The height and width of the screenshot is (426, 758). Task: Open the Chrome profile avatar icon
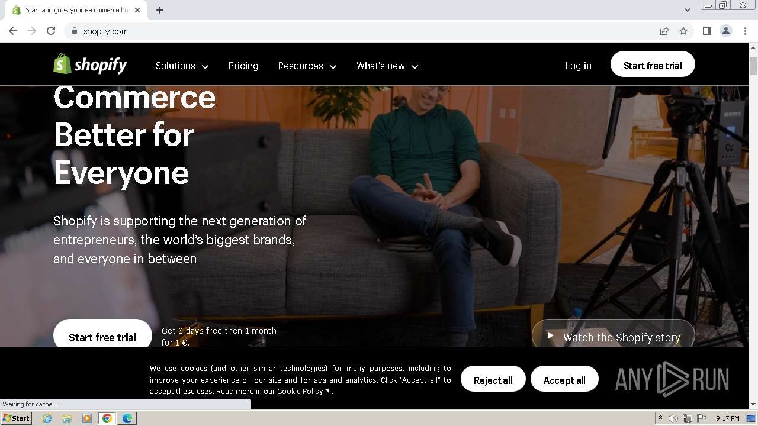(x=726, y=31)
